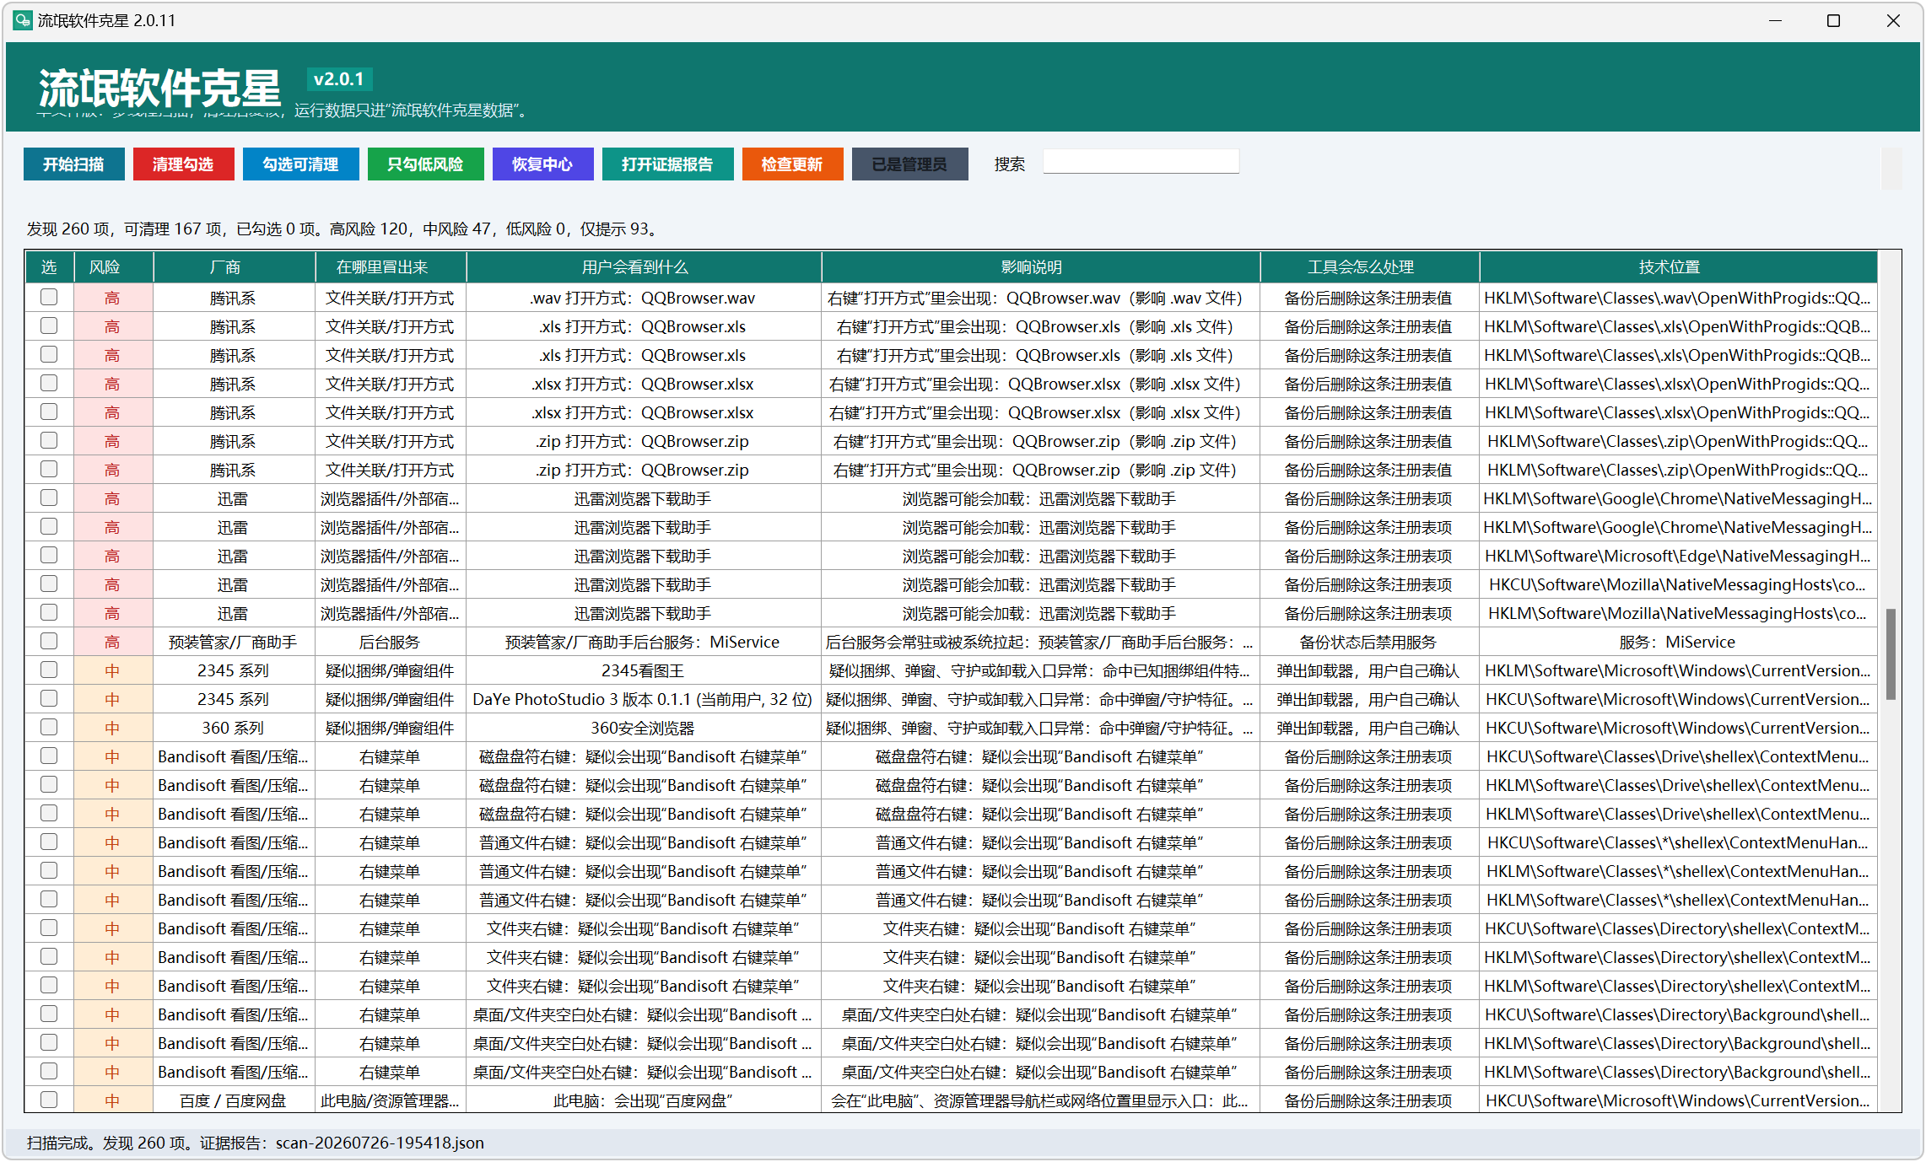The width and height of the screenshot is (1926, 1162).
Task: Click the 影响说明 column header
Action: [1040, 267]
